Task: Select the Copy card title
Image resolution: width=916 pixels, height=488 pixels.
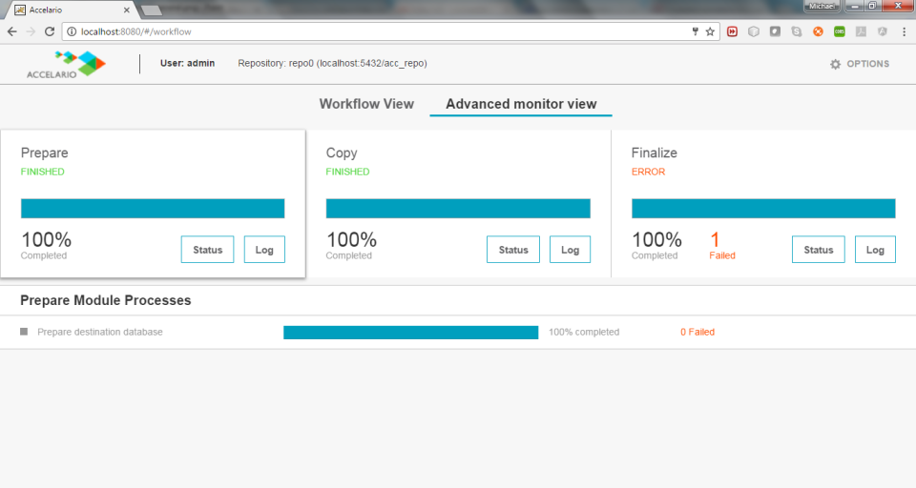Action: pyautogui.click(x=342, y=152)
